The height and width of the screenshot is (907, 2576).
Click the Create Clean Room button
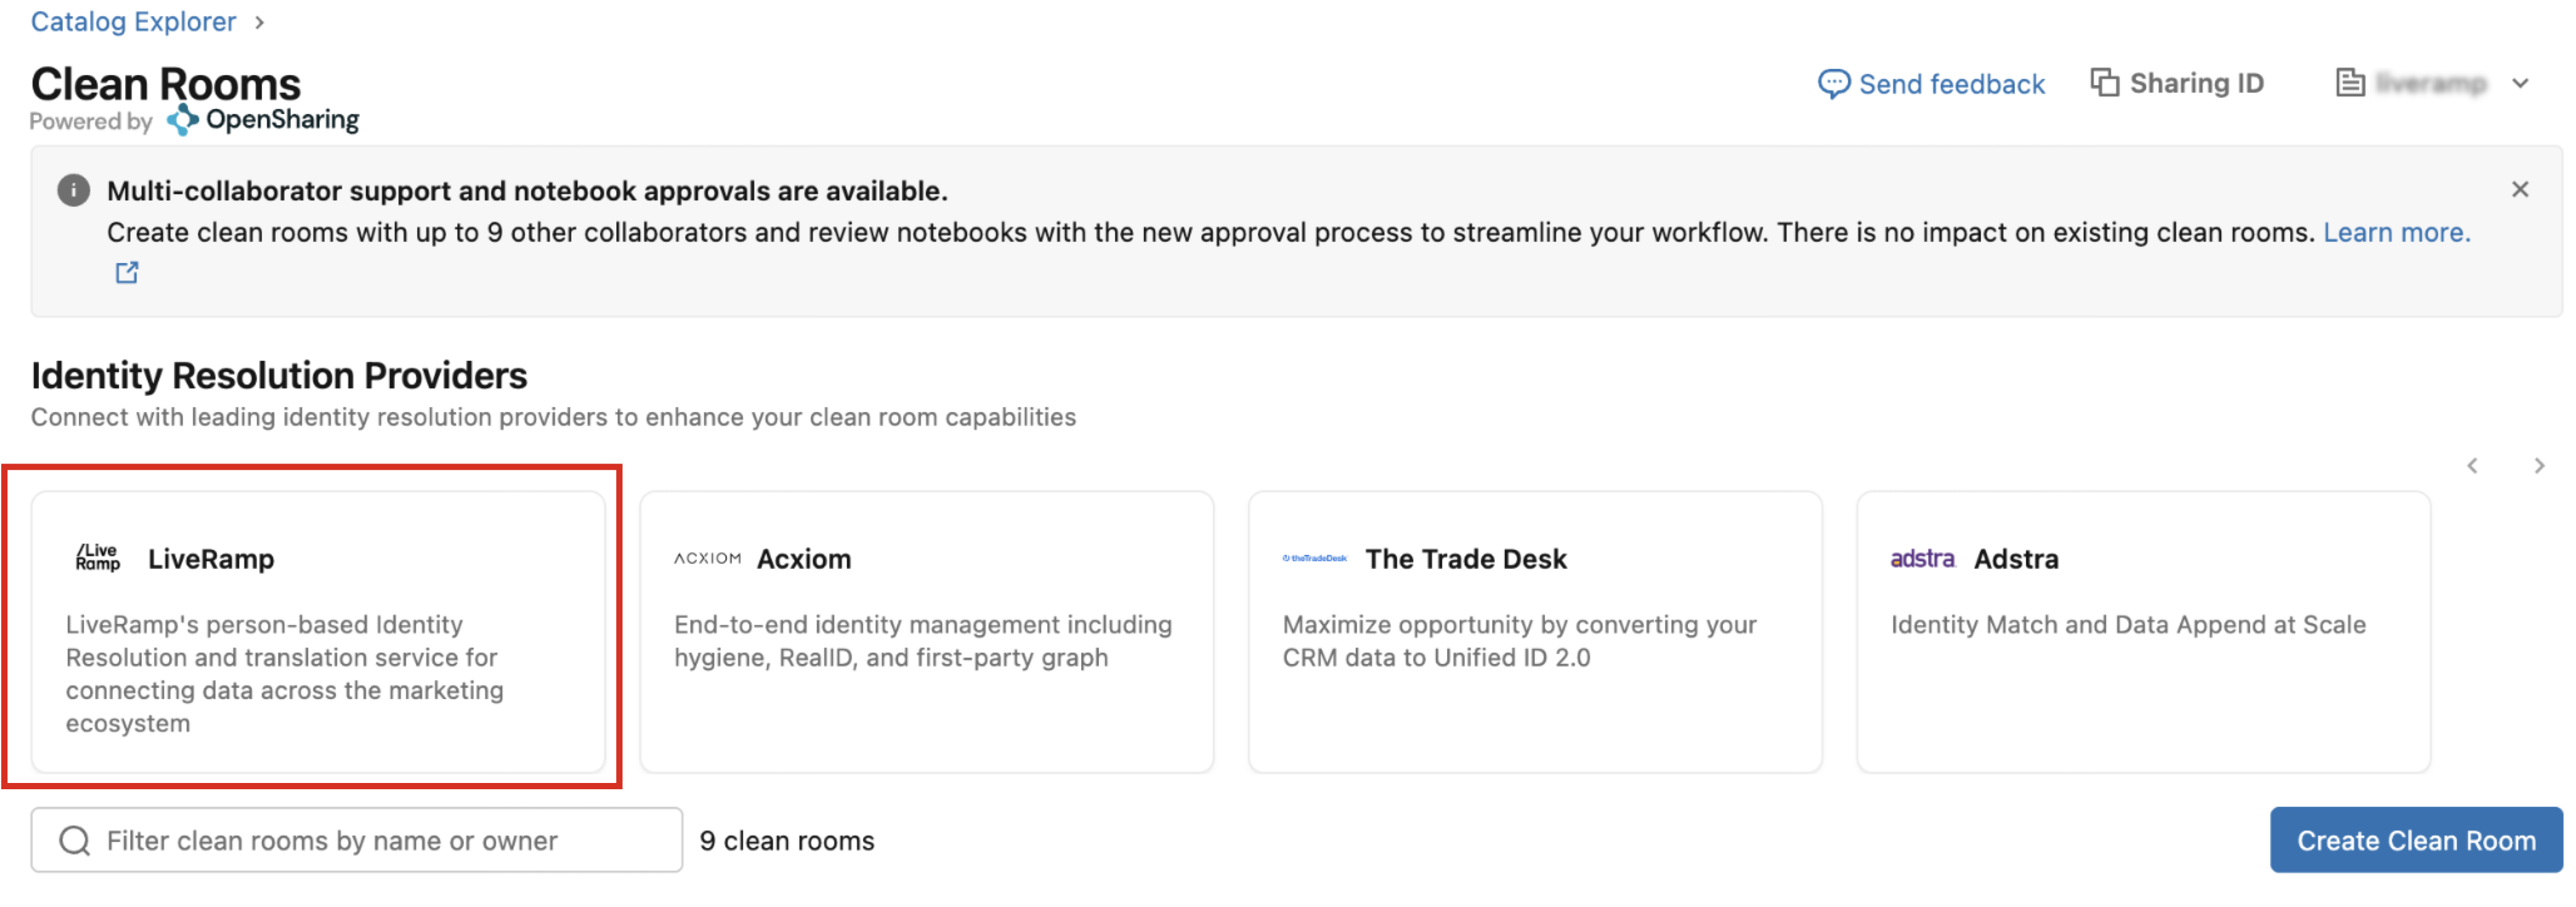(x=2416, y=840)
